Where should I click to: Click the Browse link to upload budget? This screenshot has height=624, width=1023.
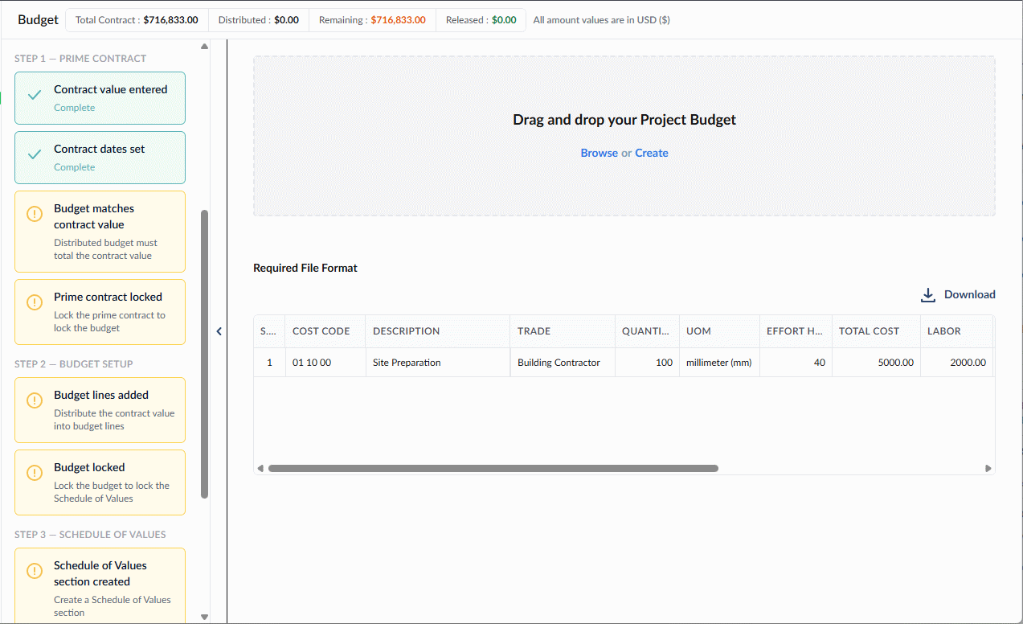coord(599,153)
